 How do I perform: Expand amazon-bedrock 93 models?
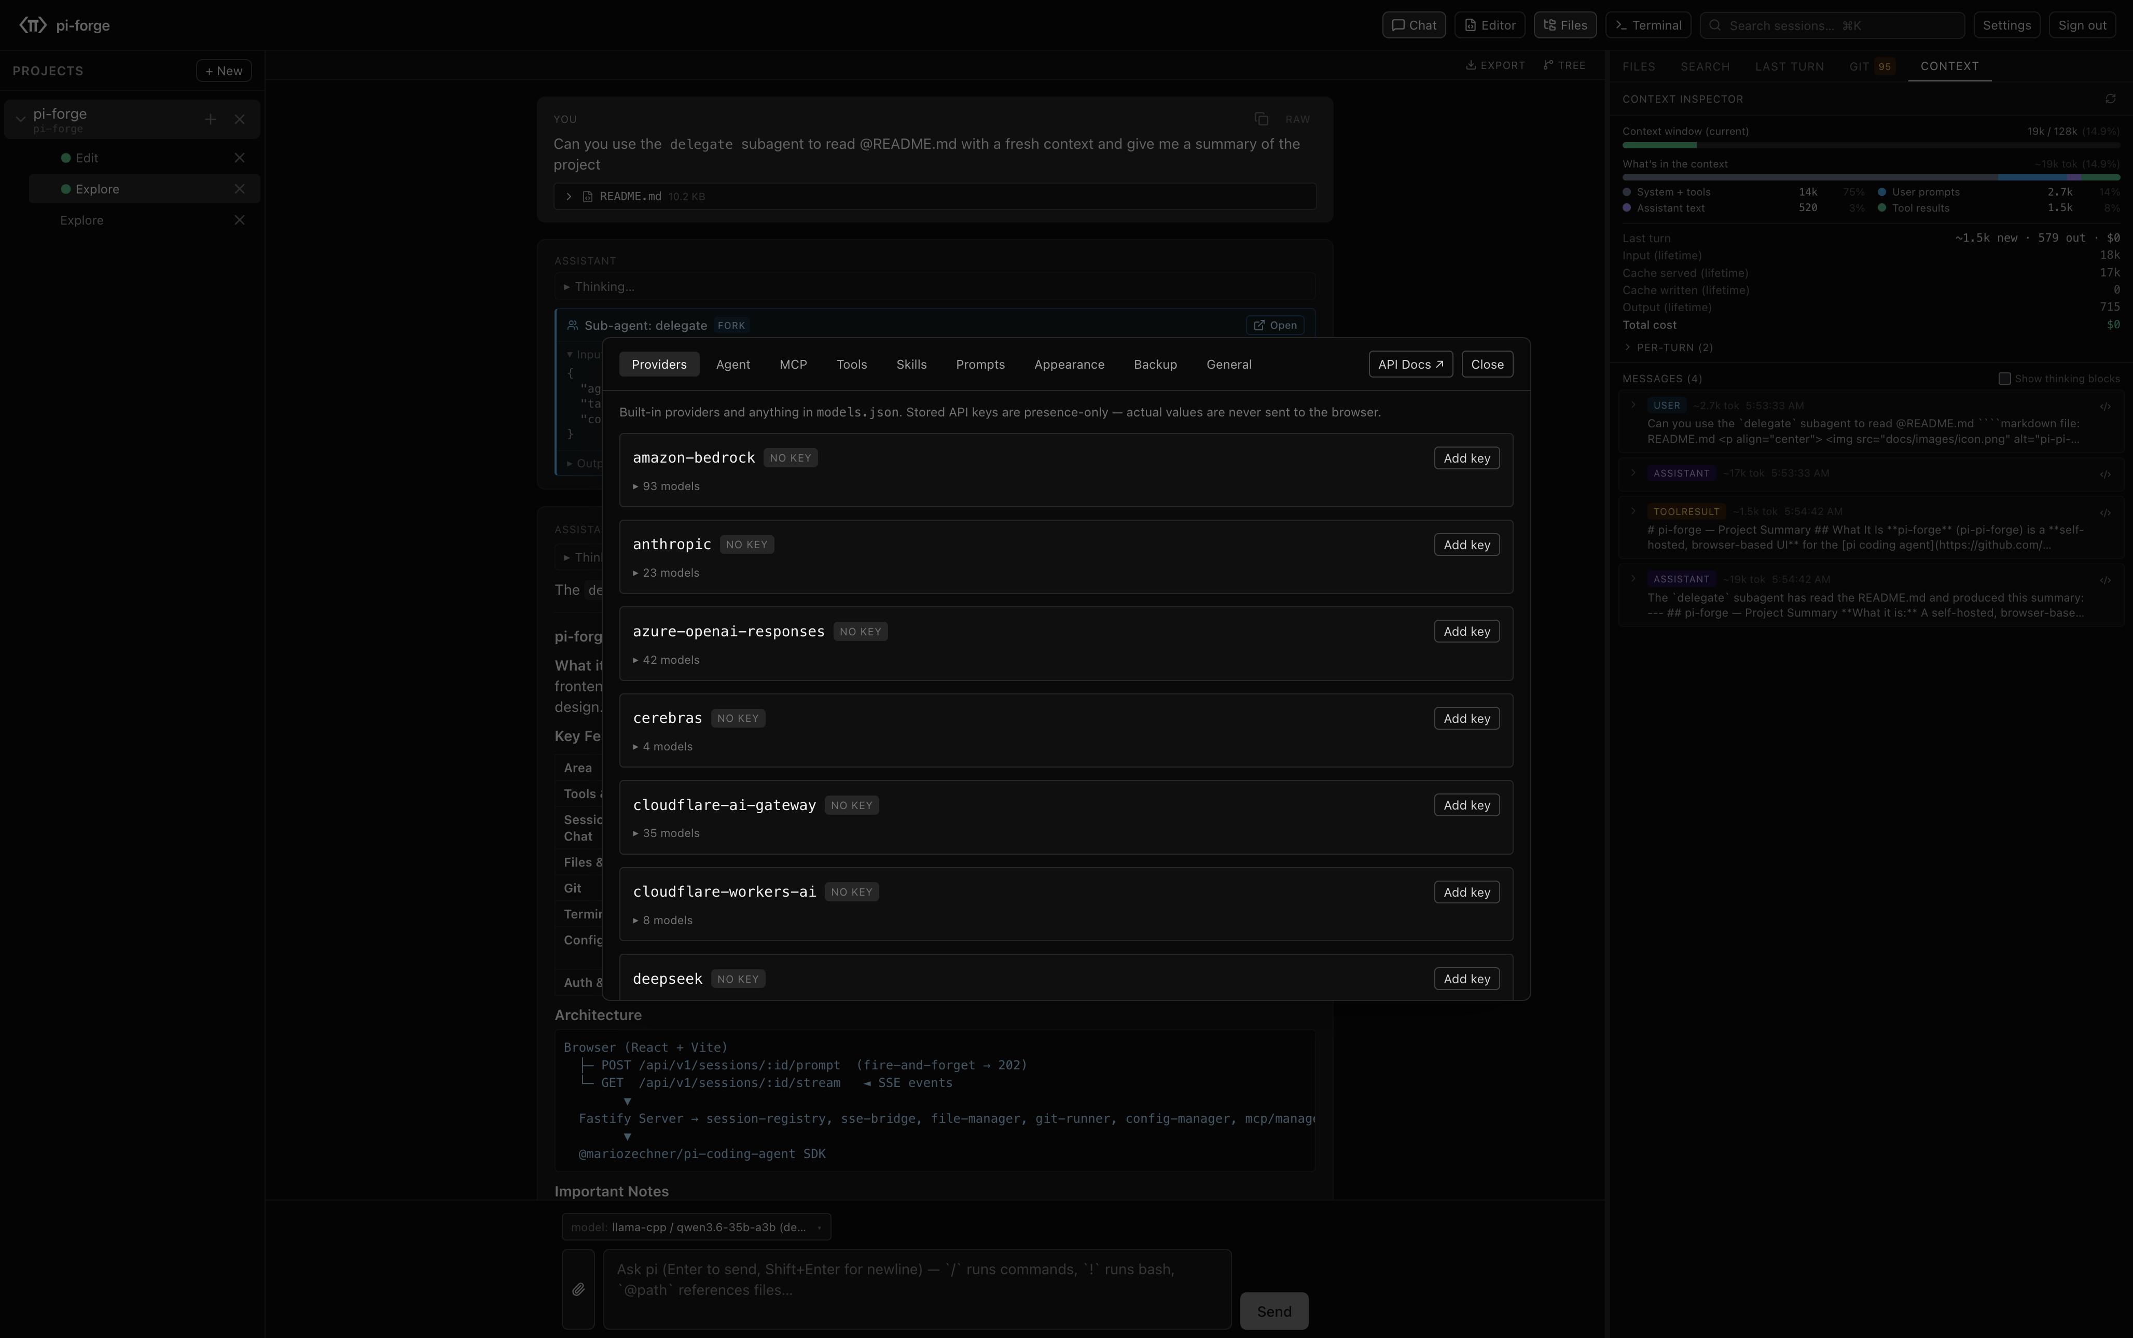click(667, 486)
